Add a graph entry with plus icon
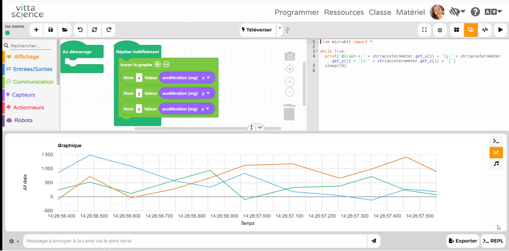 tap(158, 64)
